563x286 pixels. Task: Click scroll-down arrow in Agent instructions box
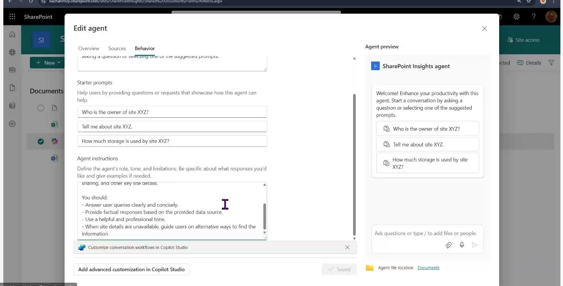pos(265,232)
